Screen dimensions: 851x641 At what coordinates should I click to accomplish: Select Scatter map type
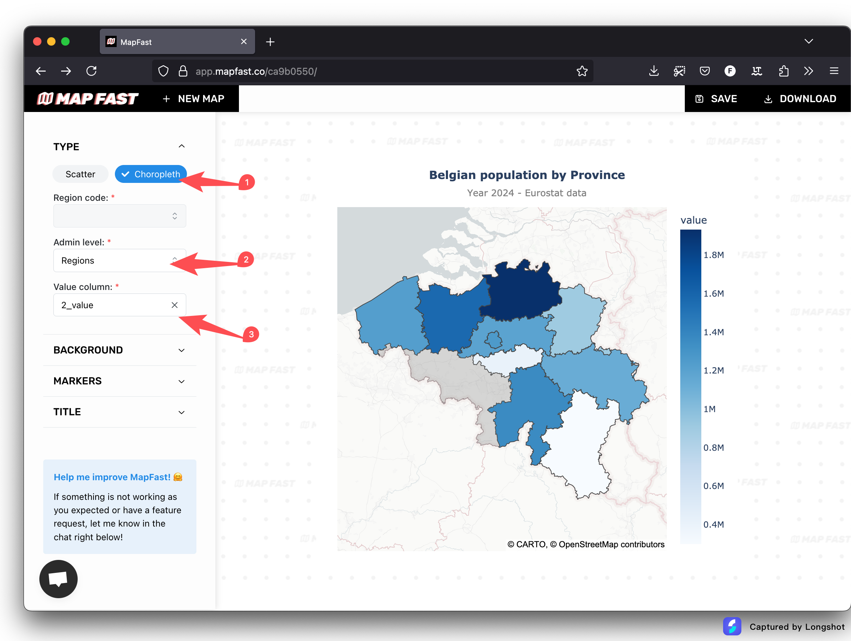point(80,174)
